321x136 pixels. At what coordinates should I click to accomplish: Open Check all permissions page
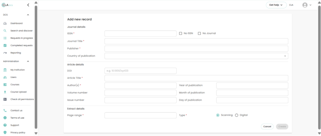click(22, 99)
